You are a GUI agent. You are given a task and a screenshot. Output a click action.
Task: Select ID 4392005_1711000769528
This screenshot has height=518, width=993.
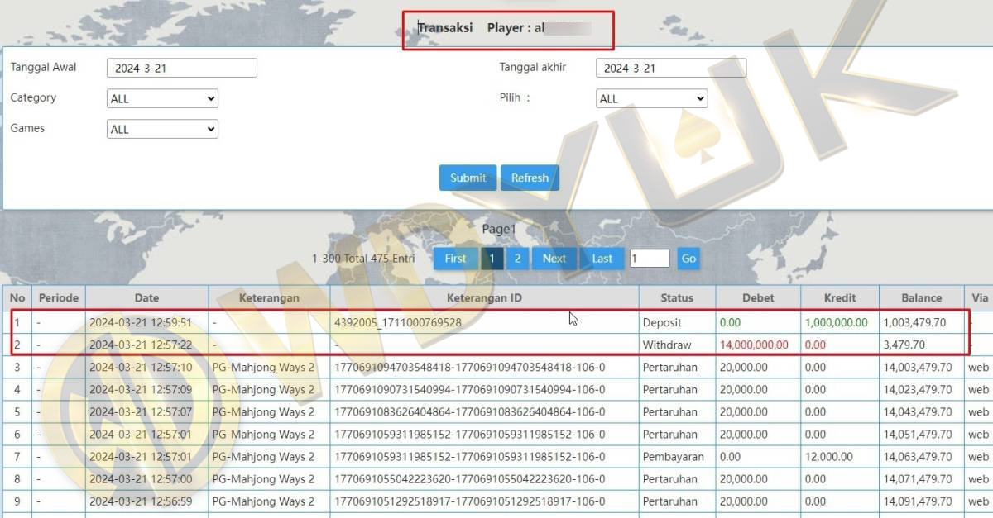click(x=398, y=322)
